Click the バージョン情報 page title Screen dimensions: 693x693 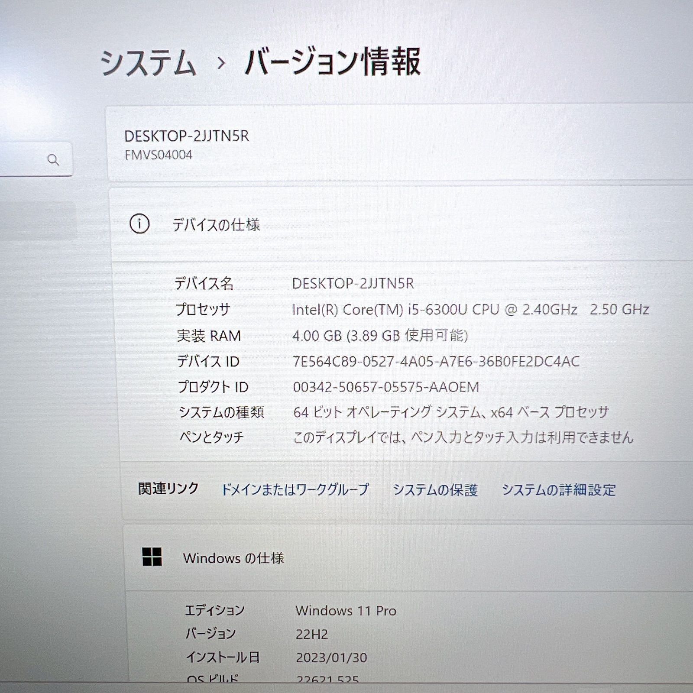click(x=333, y=62)
